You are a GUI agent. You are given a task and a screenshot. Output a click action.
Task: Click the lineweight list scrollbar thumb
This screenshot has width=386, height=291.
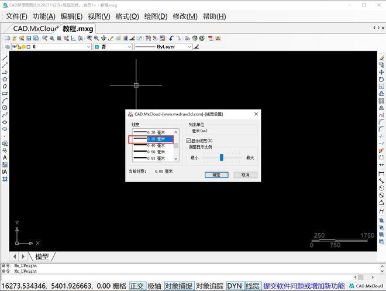tap(176, 145)
